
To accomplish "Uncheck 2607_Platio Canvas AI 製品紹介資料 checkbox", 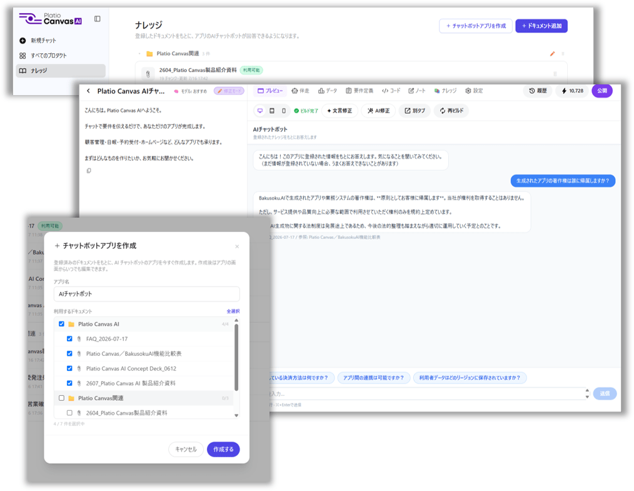I will point(69,383).
